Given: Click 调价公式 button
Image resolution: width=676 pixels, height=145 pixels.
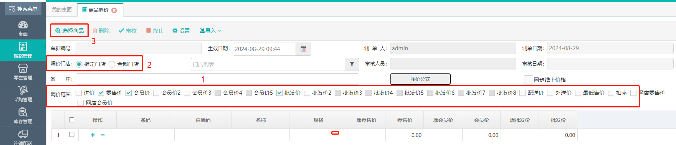Looking at the screenshot, I should coord(420,79).
